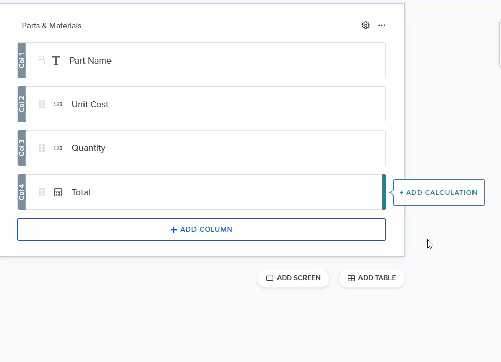This screenshot has width=501, height=362.
Task: Select the Total column label
Action: pyautogui.click(x=81, y=192)
